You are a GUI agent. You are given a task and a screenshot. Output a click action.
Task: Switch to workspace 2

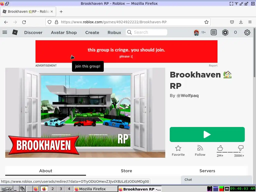(52, 189)
